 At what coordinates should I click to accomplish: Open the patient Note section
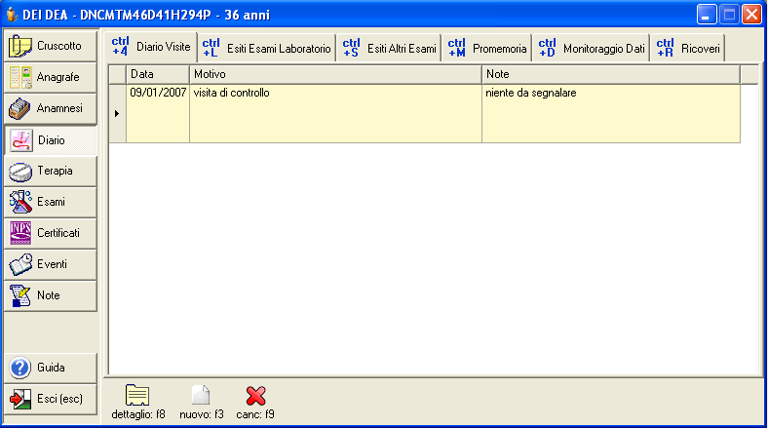point(51,295)
